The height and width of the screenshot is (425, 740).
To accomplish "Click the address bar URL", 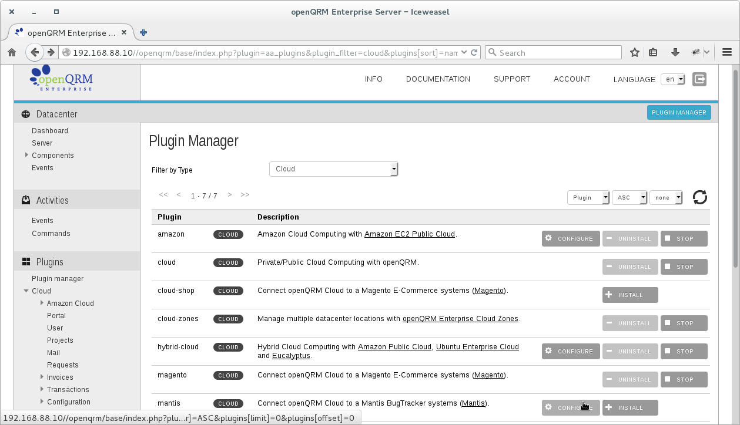I will (x=265, y=52).
